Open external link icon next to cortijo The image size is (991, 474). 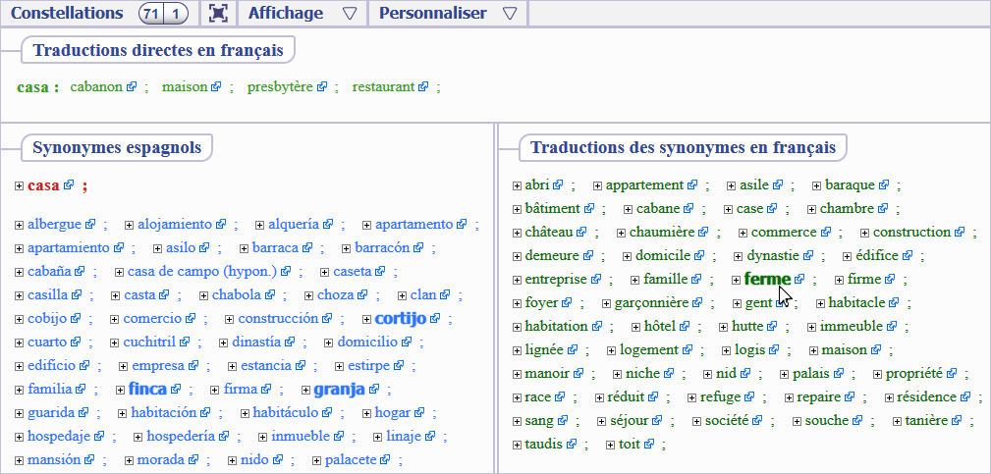pos(435,319)
